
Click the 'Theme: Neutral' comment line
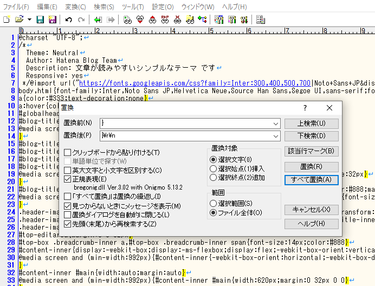[x=53, y=53]
